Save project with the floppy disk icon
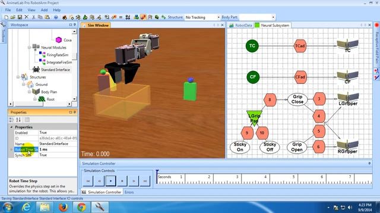Image resolution: width=380 pixels, height=213 pixels. coord(20,17)
